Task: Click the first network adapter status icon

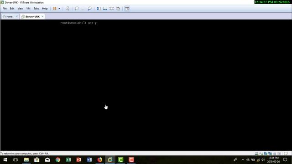Action: coord(266,154)
